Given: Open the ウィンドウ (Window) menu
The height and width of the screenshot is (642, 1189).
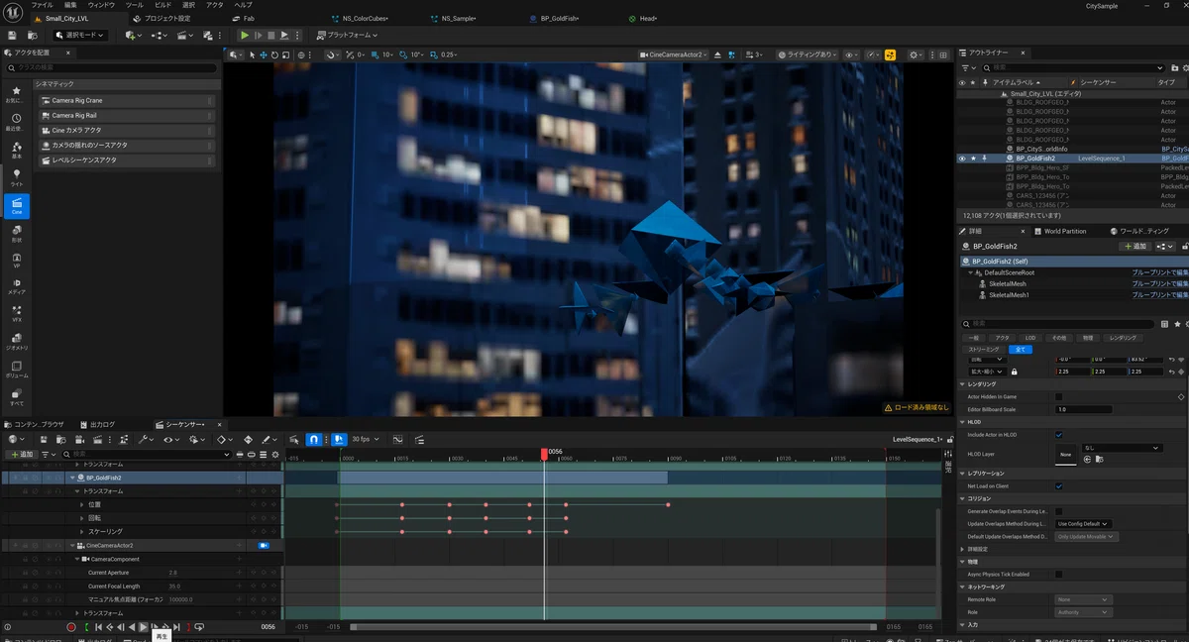Looking at the screenshot, I should tap(102, 5).
